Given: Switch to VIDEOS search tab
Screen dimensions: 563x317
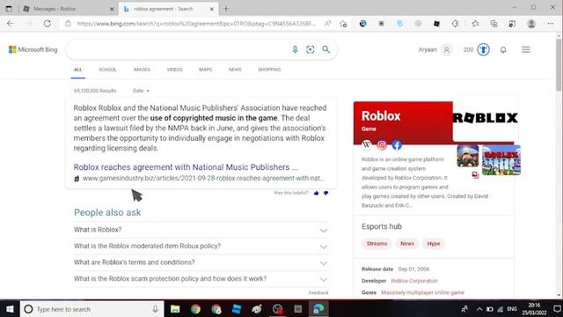Looking at the screenshot, I should 174,70.
